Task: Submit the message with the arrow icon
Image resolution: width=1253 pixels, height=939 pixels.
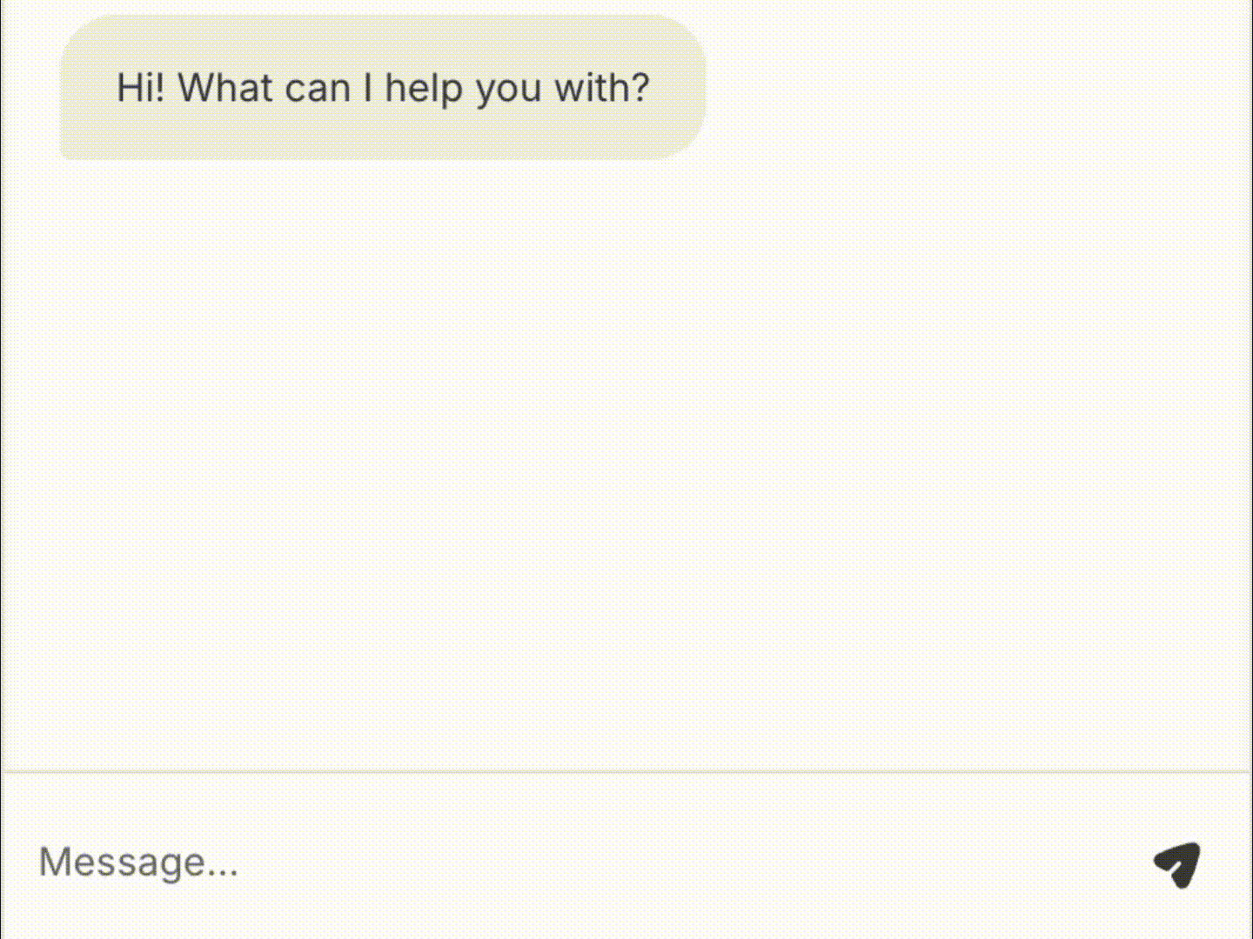Action: (1178, 864)
